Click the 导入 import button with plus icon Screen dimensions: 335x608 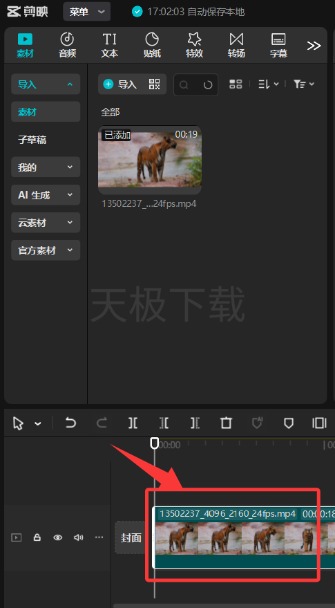[120, 84]
